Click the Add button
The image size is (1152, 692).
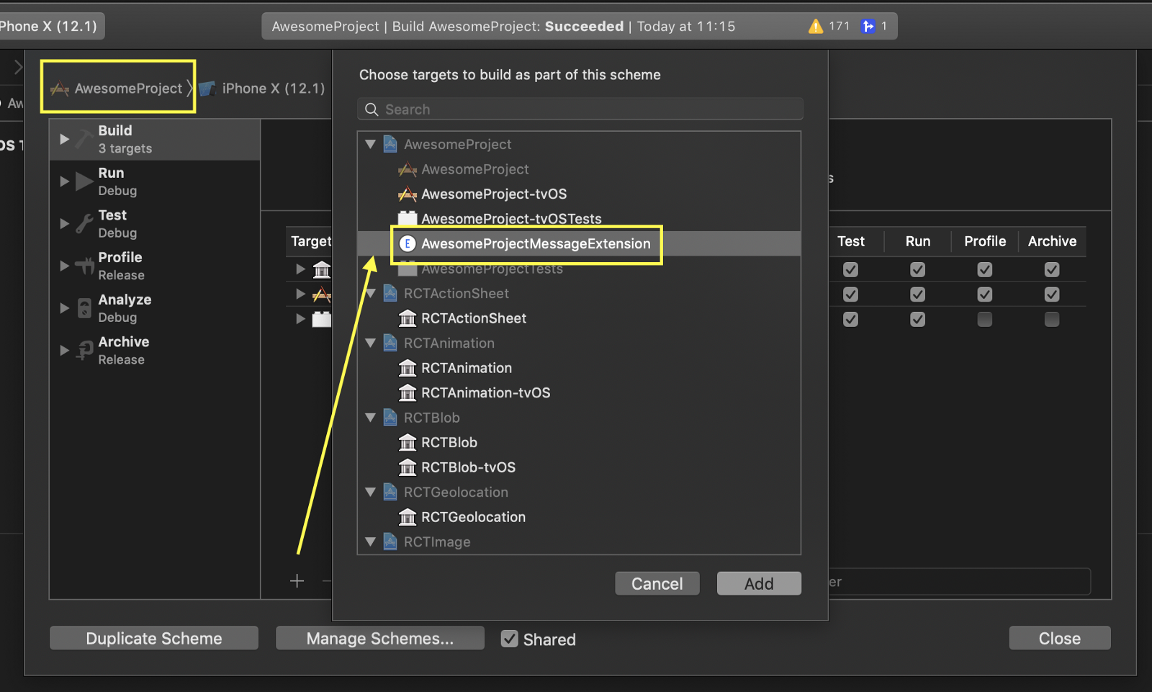pyautogui.click(x=759, y=583)
